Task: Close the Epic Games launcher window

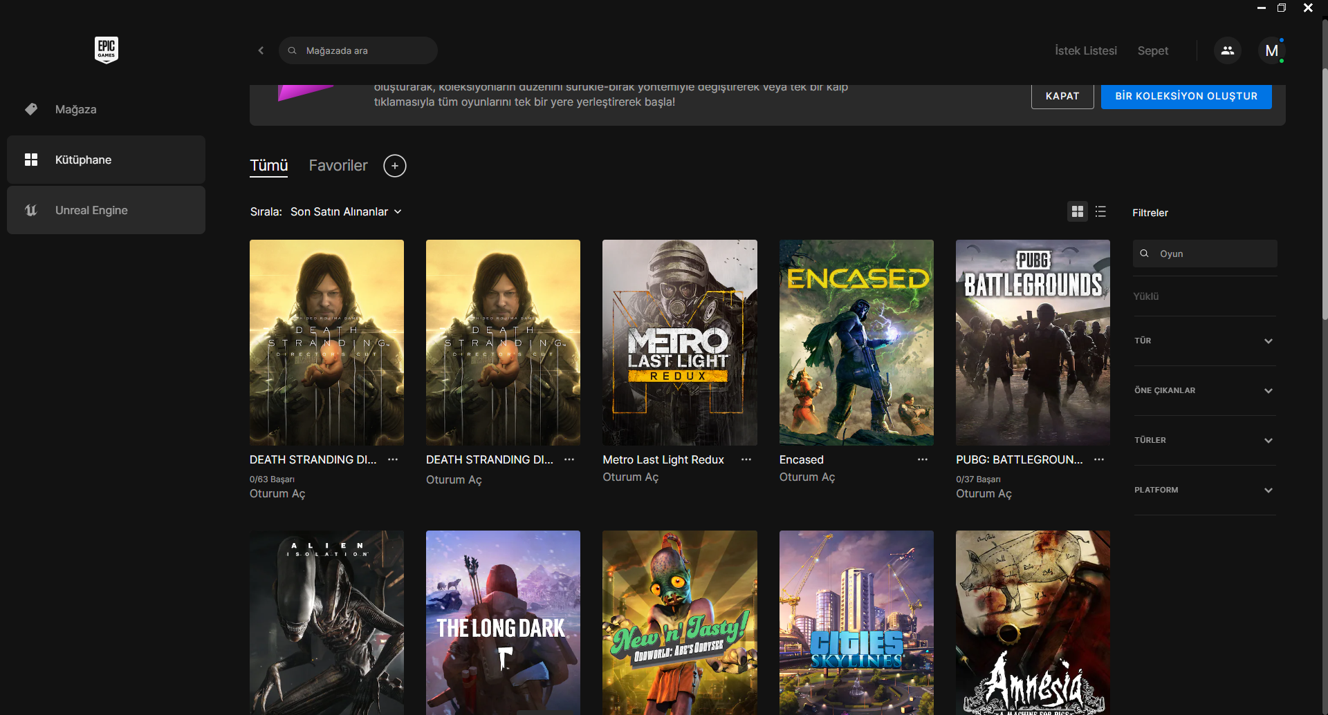Action: (1308, 8)
